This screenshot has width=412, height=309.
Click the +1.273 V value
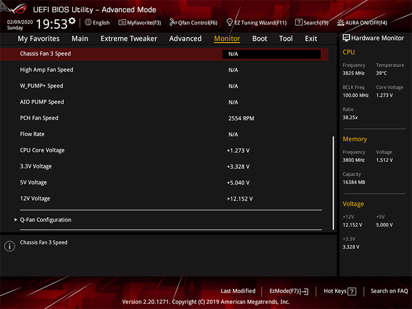[x=238, y=150]
